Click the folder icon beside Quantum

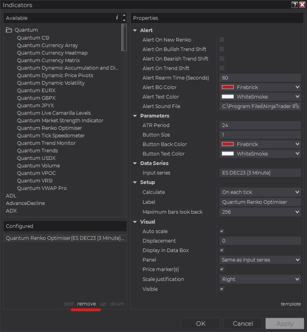9,30
